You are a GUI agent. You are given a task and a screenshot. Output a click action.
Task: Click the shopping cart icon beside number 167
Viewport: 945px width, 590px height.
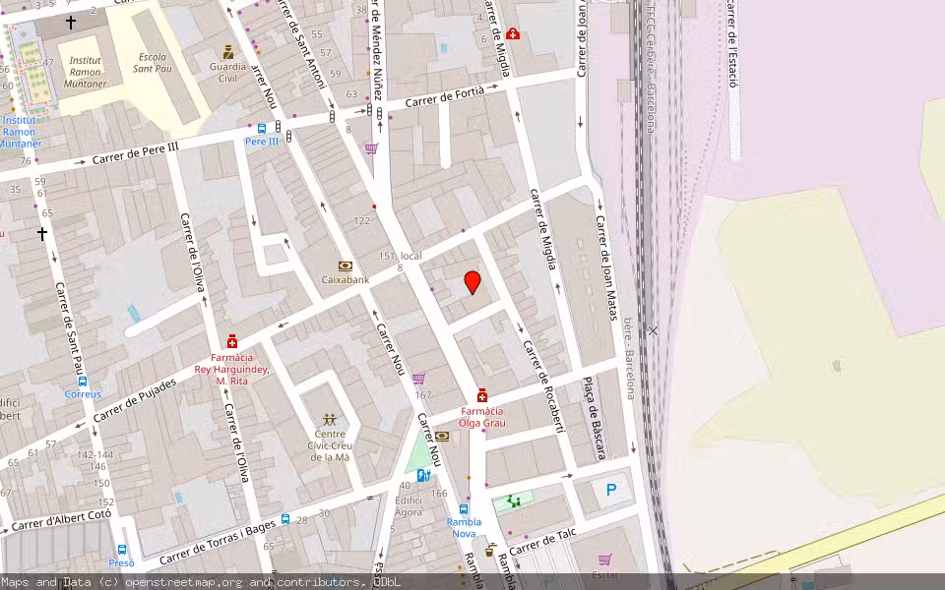point(419,378)
